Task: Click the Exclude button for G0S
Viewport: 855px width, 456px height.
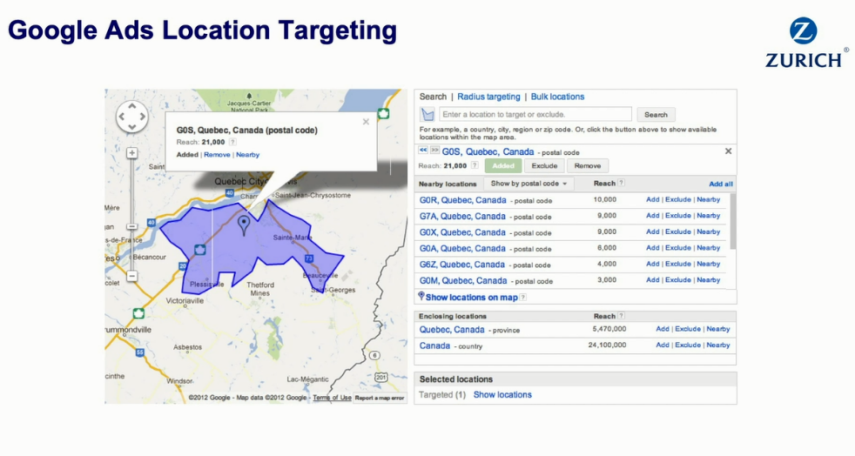Action: [x=544, y=165]
